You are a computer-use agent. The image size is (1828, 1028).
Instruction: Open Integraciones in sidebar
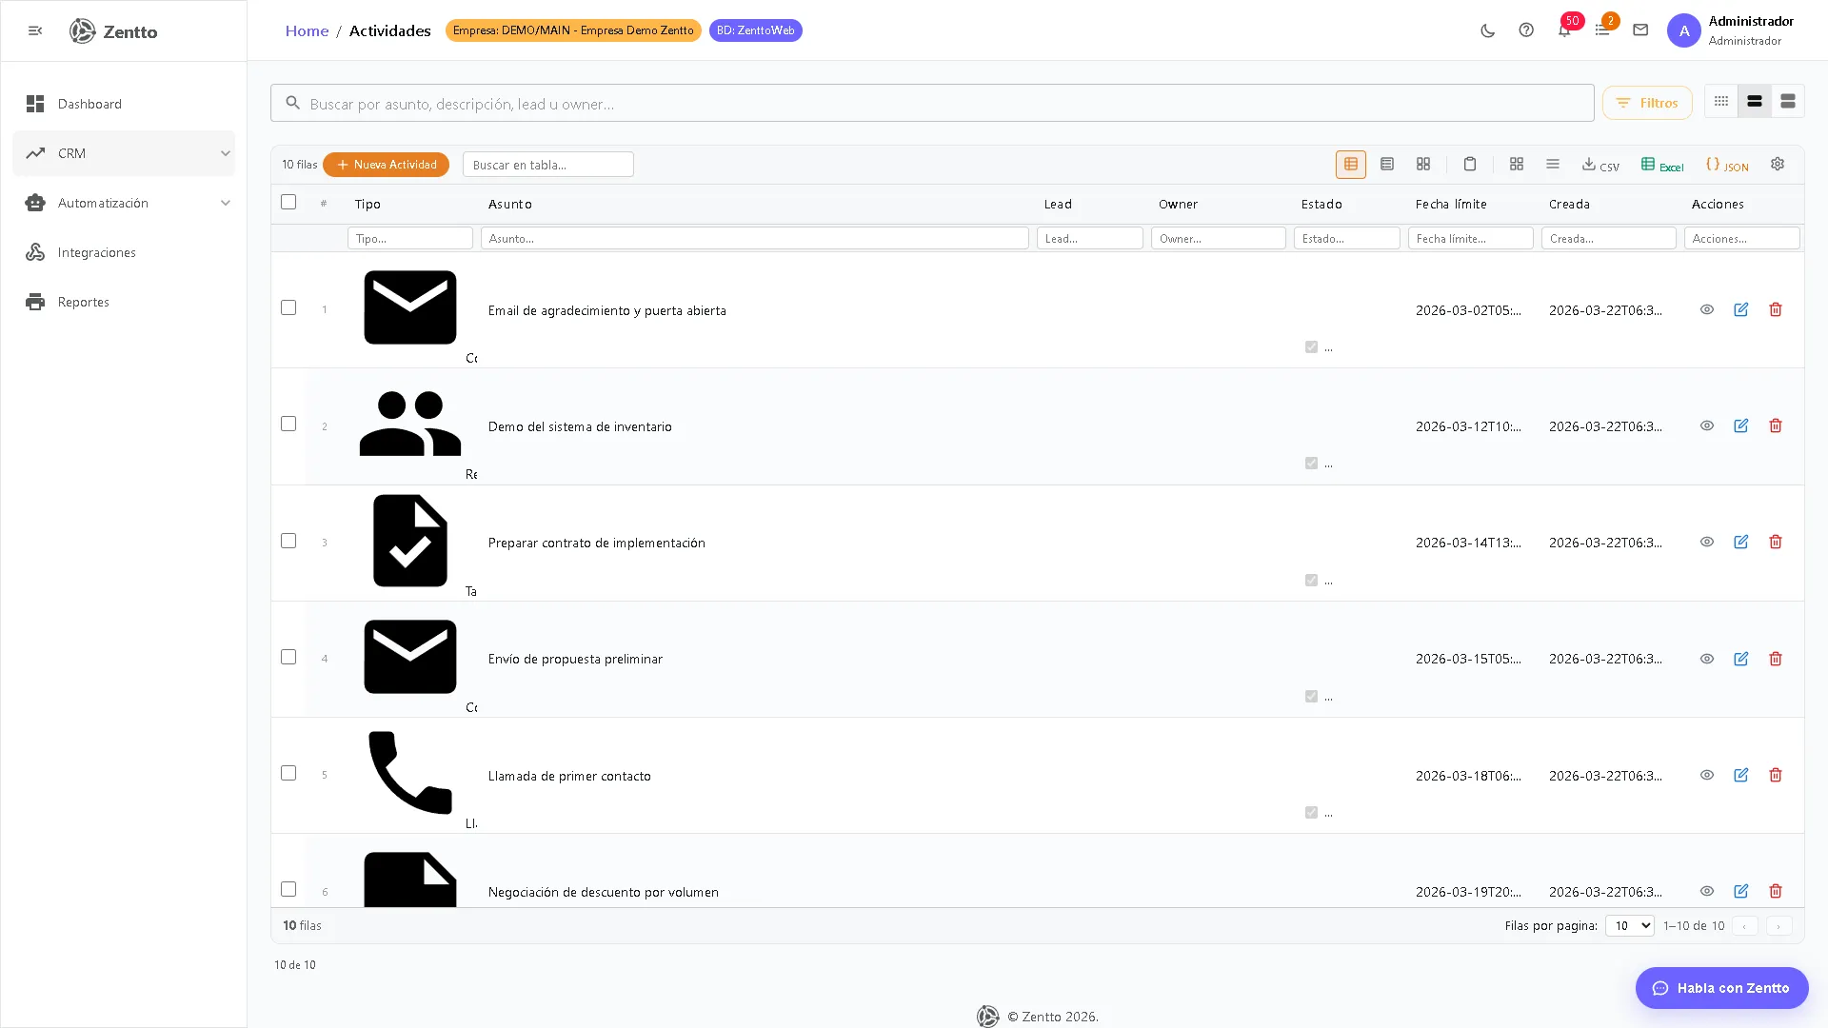click(124, 252)
